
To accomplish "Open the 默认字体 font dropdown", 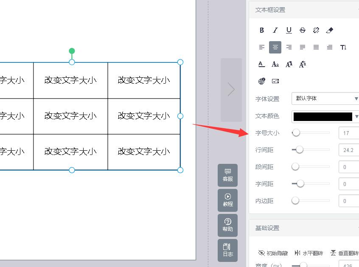I will pos(325,98).
